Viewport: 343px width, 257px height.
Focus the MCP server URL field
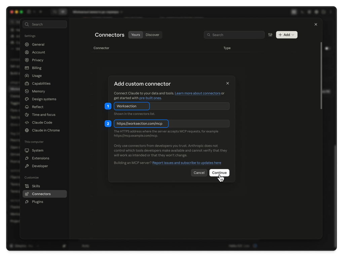click(x=171, y=124)
